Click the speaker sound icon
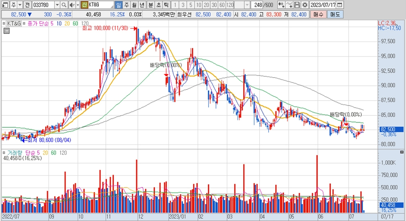 click(72, 5)
